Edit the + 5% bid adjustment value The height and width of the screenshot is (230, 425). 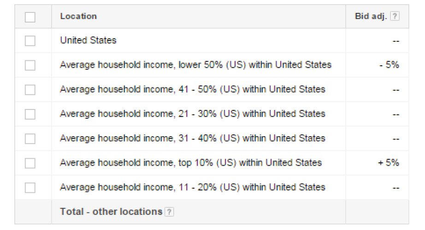pyautogui.click(x=389, y=162)
